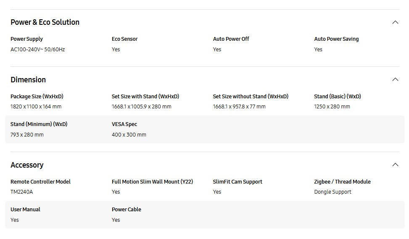Click the Auto Power Saving label
The image size is (409, 239).
(336, 39)
